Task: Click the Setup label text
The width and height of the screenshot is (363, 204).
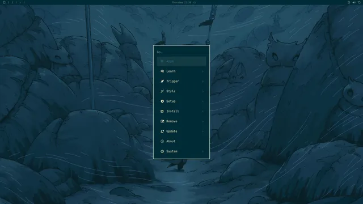Action: tap(171, 101)
